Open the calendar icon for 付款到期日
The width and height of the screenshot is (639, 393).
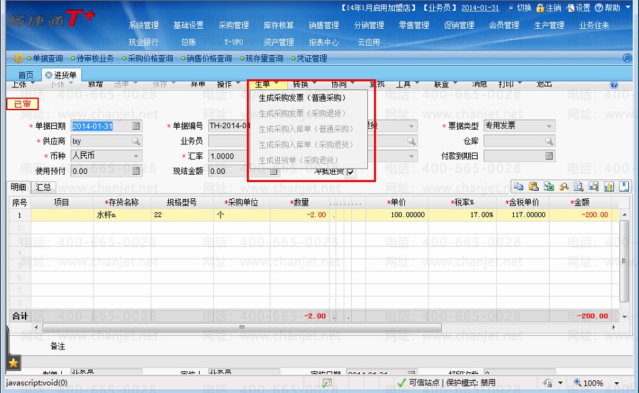point(550,156)
